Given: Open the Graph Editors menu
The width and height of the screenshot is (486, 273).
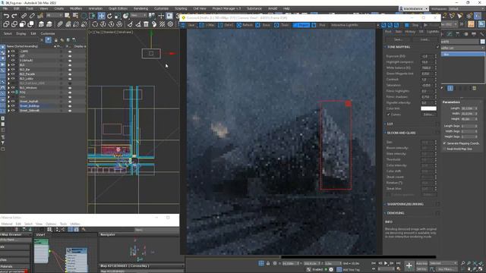Looking at the screenshot, I should click(118, 8).
